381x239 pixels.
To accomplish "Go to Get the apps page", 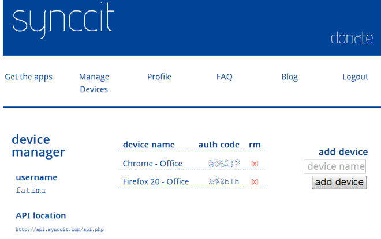I will [29, 77].
